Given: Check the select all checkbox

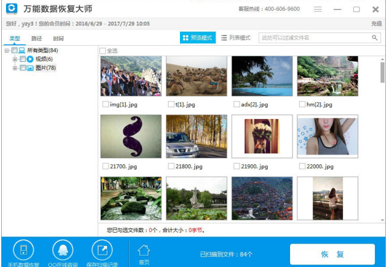Looking at the screenshot, I should coord(103,51).
